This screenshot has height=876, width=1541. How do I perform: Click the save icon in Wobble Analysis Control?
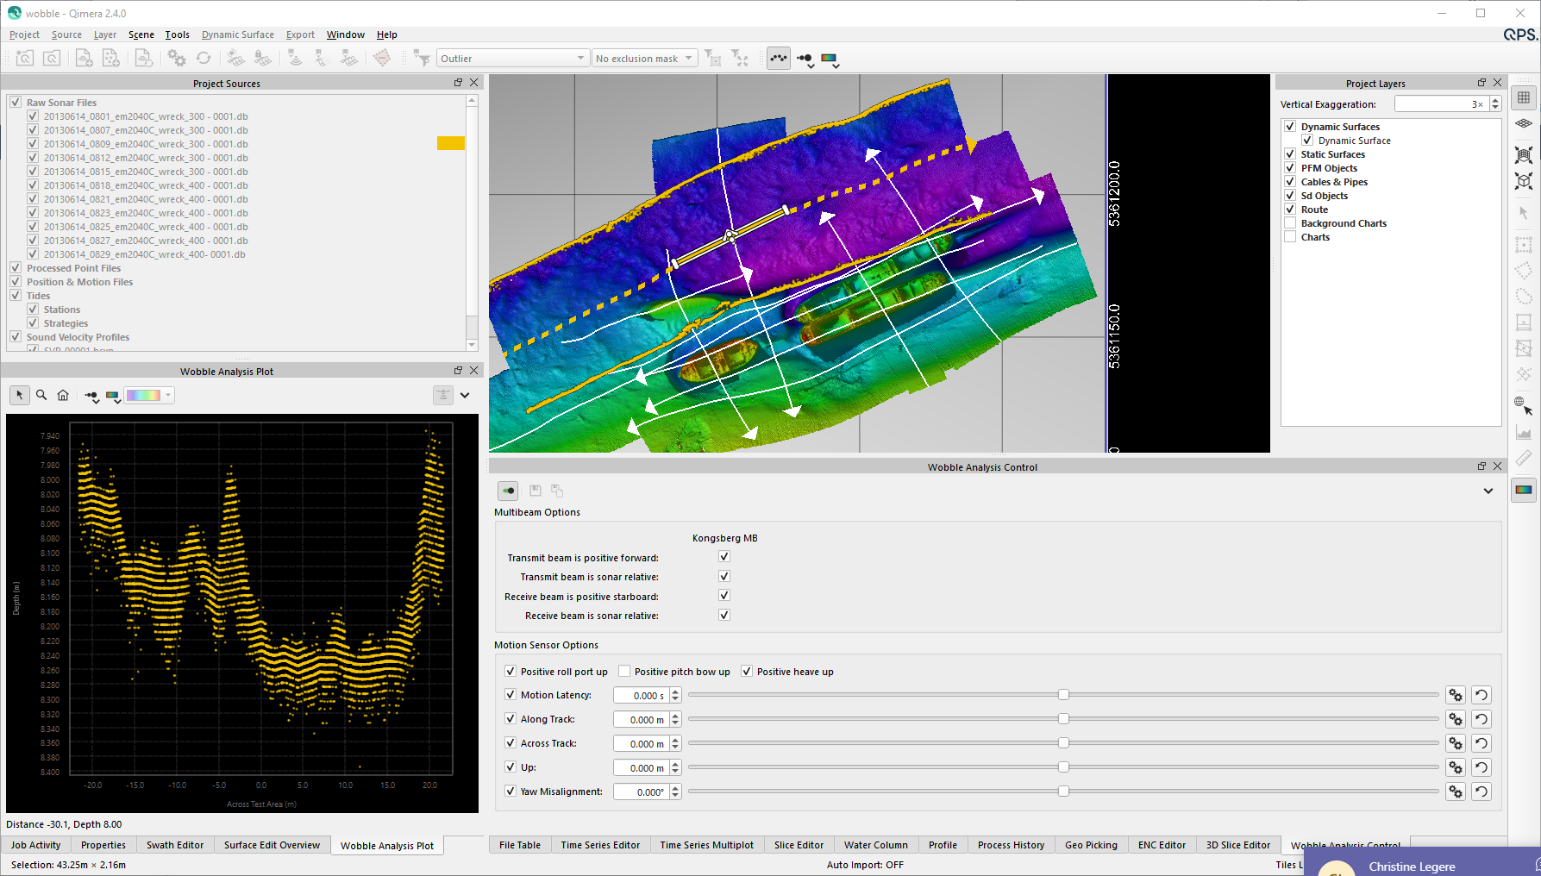tap(536, 491)
